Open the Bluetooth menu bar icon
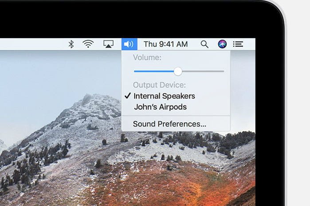 pyautogui.click(x=71, y=44)
